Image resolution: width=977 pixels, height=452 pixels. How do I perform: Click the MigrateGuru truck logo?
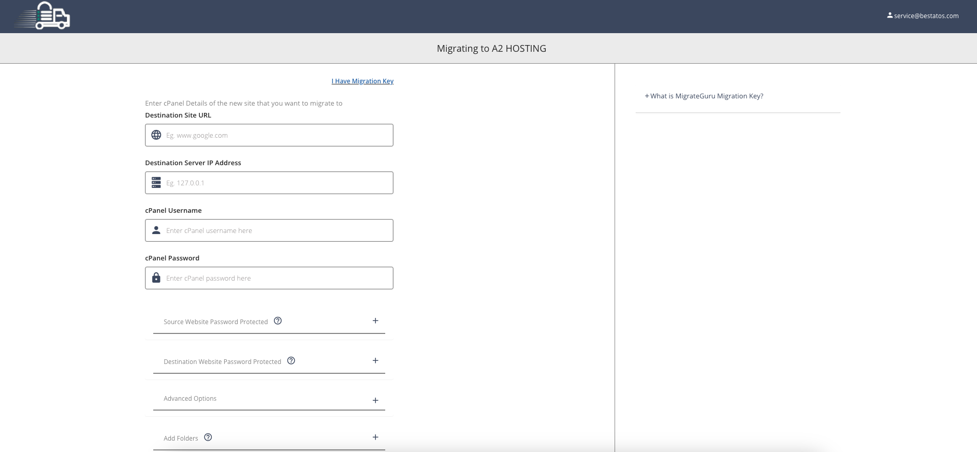42,16
